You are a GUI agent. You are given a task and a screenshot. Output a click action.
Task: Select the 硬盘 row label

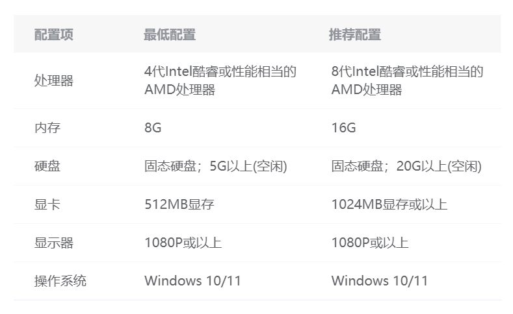pos(47,166)
